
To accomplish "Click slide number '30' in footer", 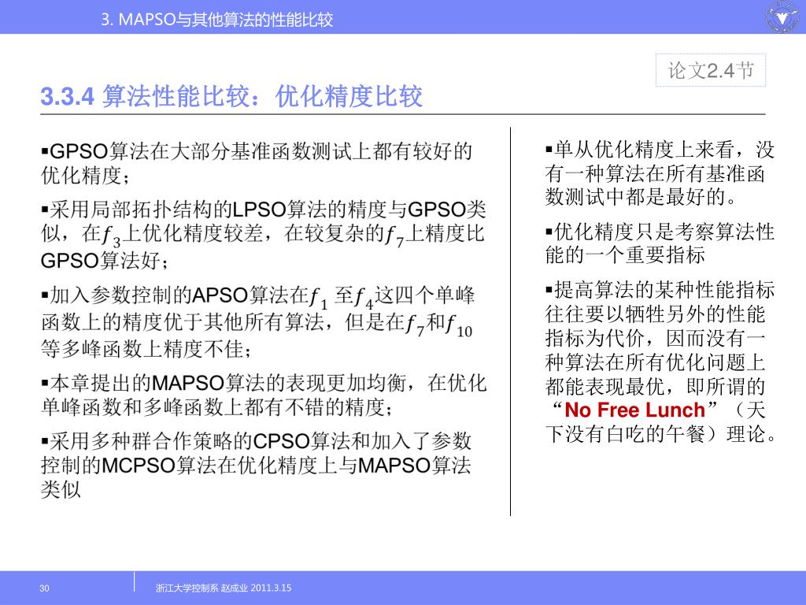I will [x=44, y=588].
